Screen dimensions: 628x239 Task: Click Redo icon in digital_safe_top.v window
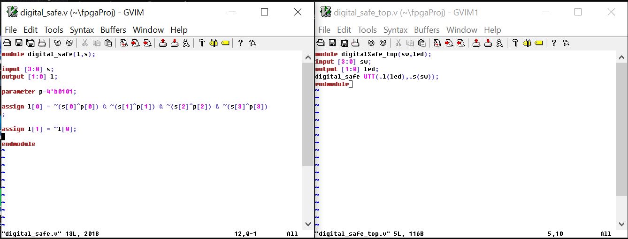(383, 43)
